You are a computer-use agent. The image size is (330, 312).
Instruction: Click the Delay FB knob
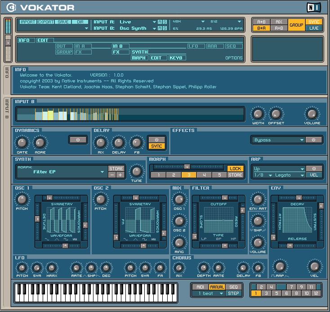[137, 143]
